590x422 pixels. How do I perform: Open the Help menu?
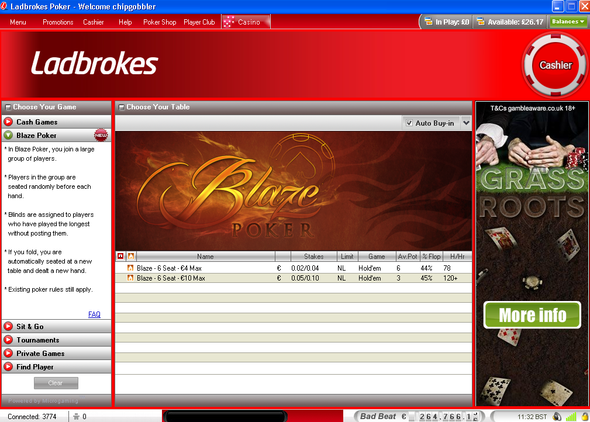[x=125, y=22]
